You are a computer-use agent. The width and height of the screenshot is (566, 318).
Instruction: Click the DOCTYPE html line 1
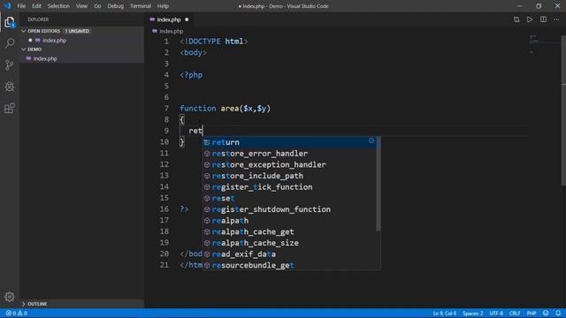(214, 42)
